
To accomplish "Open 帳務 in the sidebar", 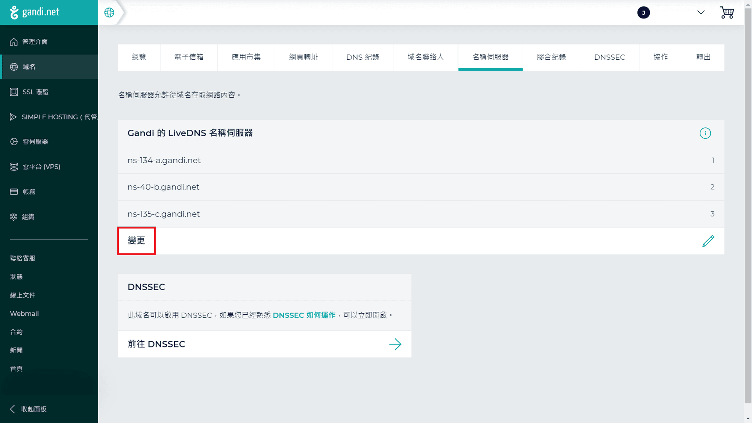I will click(x=49, y=192).
